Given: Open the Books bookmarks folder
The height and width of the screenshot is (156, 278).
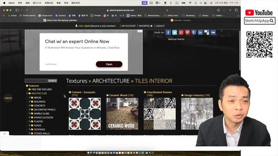Looking at the screenshot, I should point(205,16).
